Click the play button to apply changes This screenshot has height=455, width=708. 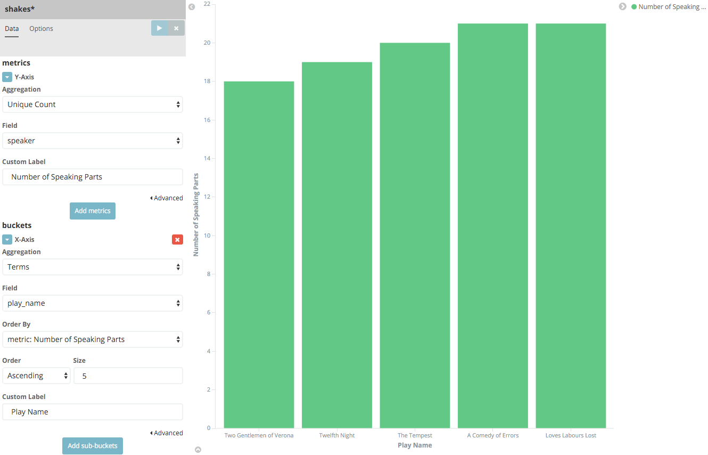point(159,28)
